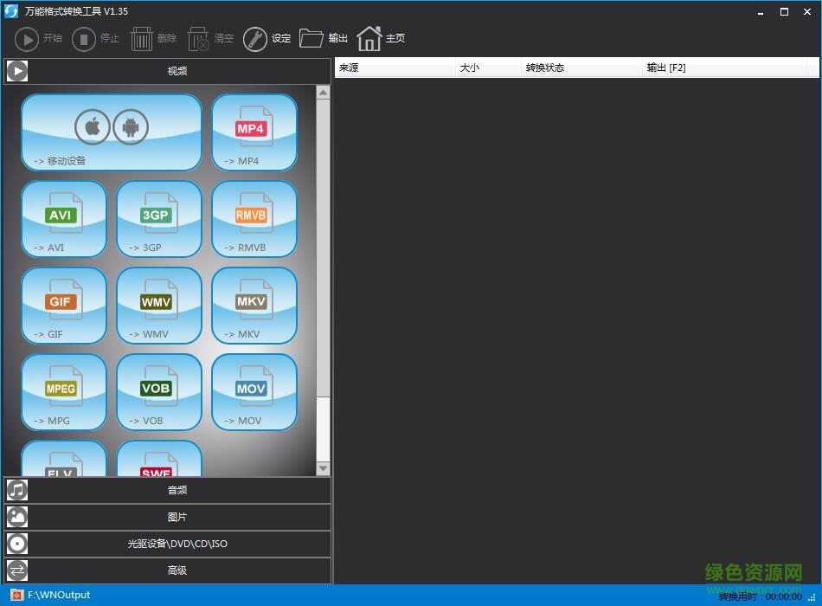822x606 pixels.
Task: Click the Start (开始) play icon
Action: coord(27,39)
